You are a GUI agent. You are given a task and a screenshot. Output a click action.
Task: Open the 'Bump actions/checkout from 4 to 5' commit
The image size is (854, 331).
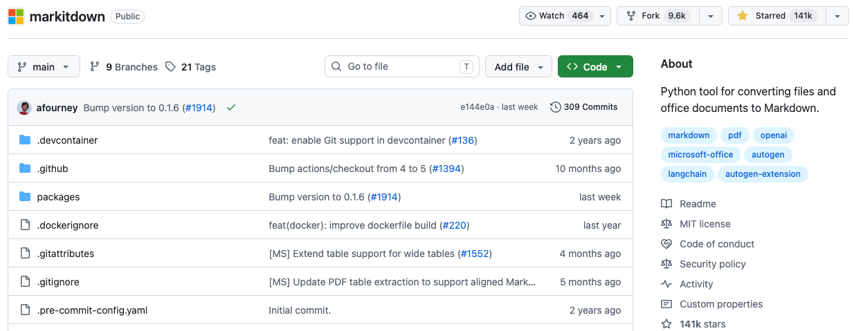coord(347,169)
